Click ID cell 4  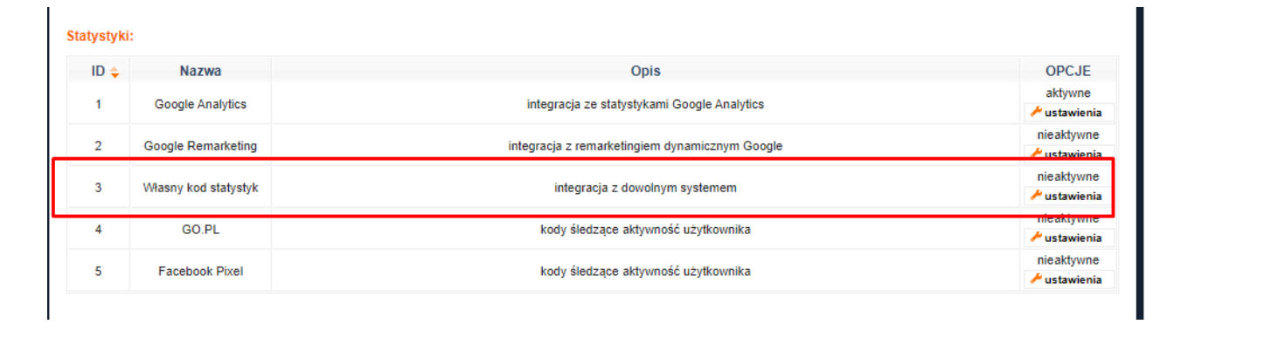click(98, 230)
